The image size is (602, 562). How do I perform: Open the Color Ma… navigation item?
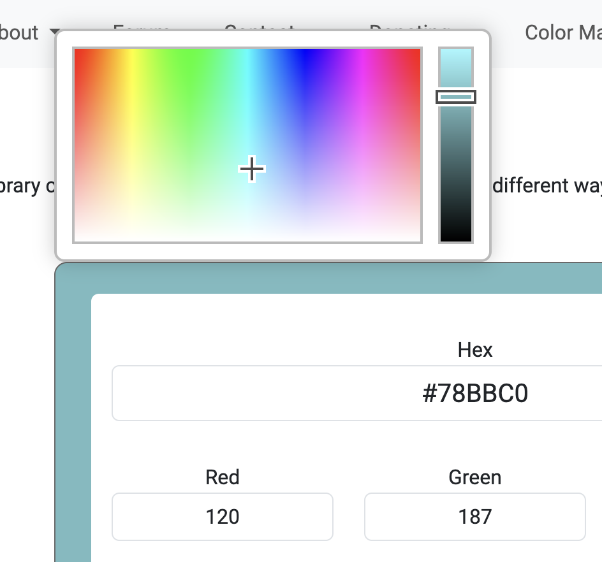[563, 32]
